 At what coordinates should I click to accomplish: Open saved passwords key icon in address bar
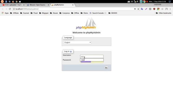tap(135, 9)
